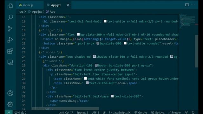Open the editor More Actions menu
Viewport: 203px width, 114px height.
click(193, 5)
